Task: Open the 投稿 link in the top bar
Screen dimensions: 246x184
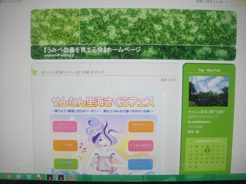Action: tap(200, 1)
